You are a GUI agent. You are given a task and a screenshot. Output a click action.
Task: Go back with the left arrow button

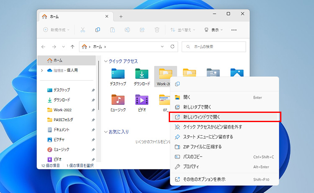tap(43, 47)
